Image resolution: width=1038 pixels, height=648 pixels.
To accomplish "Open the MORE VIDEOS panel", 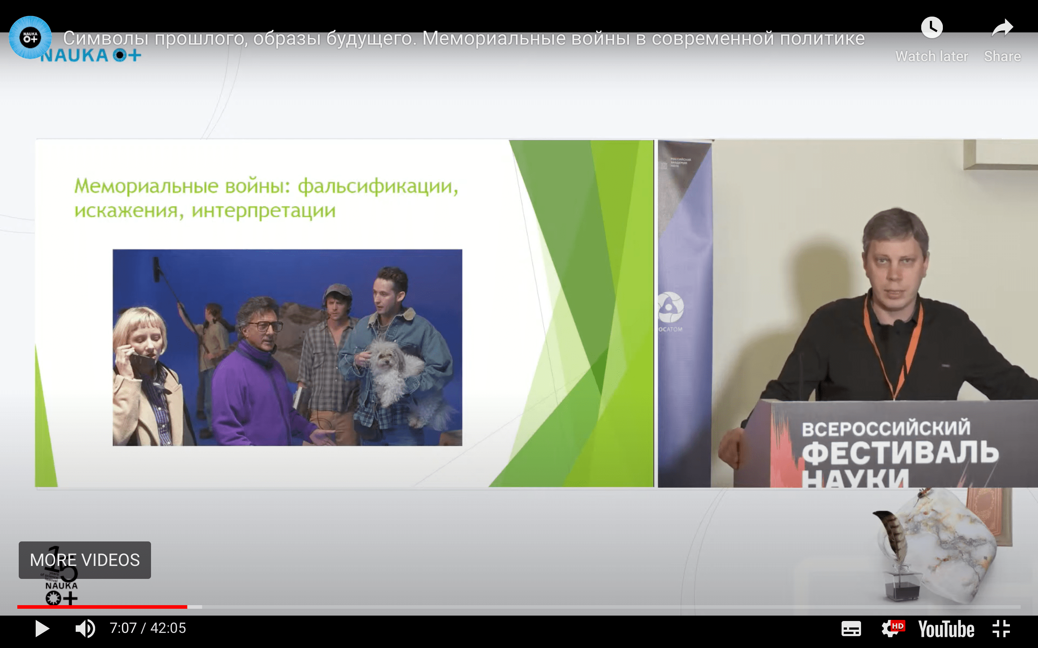I will [x=84, y=560].
